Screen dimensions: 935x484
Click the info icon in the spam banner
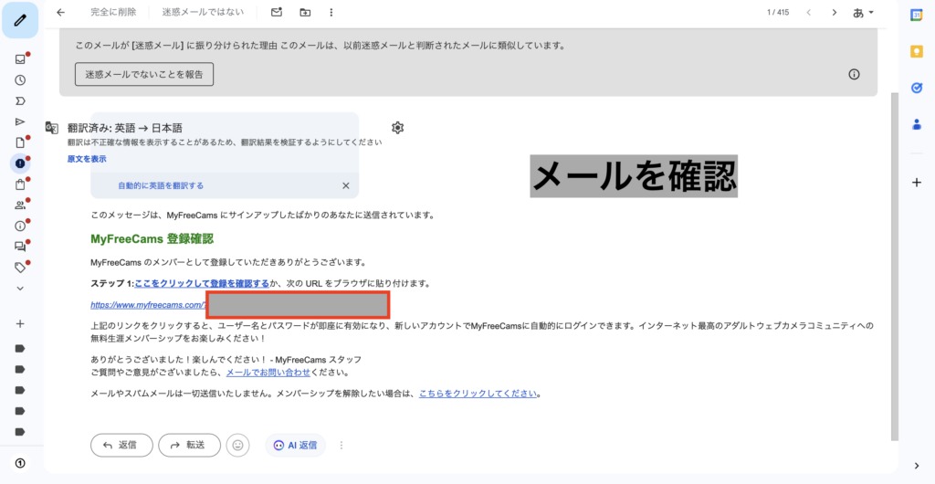tap(854, 75)
